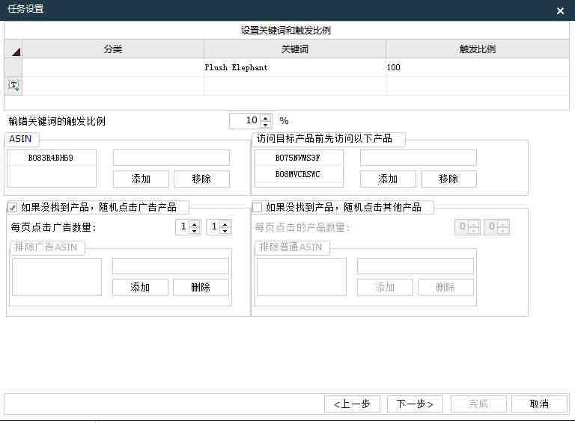
Task: Click 添加 under 排除广告ASIN
Action: pyautogui.click(x=140, y=287)
